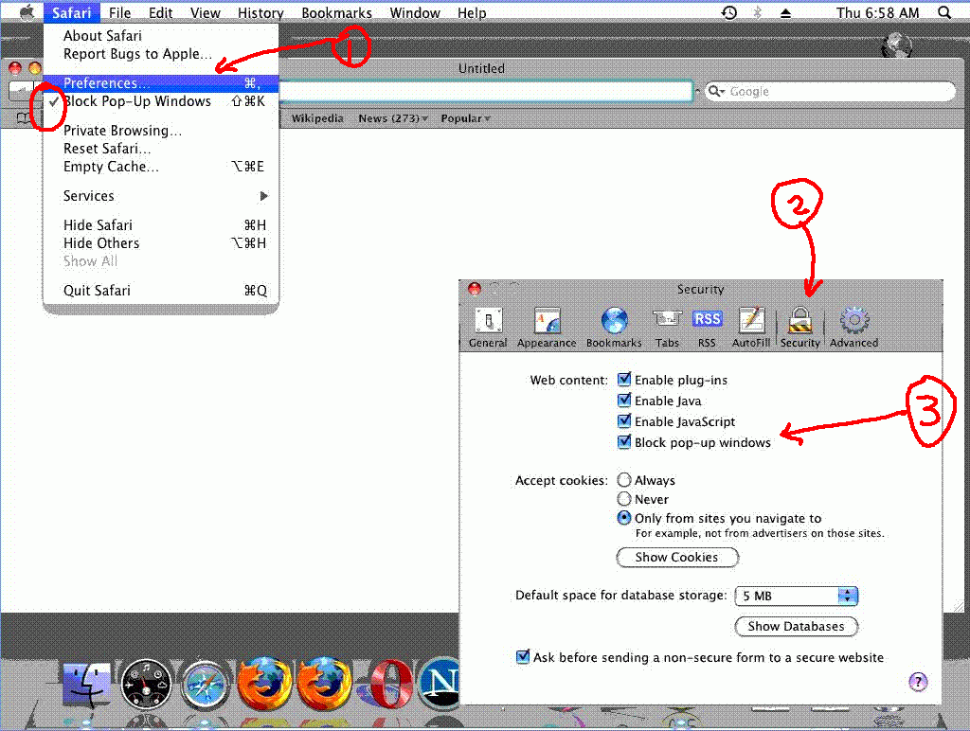Open the View menu
This screenshot has height=731, width=970.
205,12
